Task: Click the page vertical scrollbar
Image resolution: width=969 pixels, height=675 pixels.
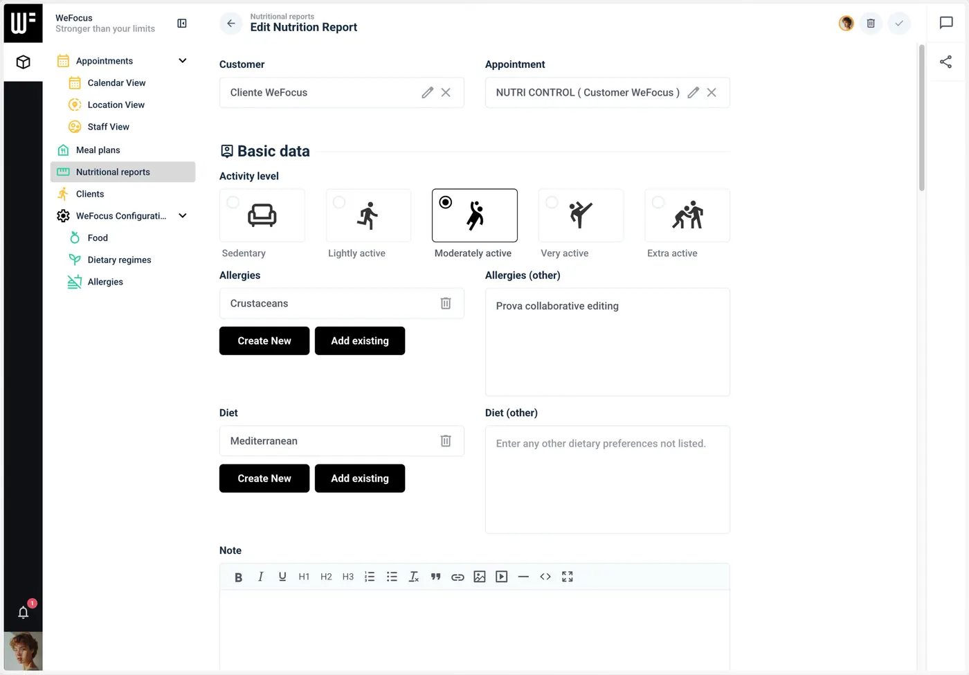Action: pos(922,118)
